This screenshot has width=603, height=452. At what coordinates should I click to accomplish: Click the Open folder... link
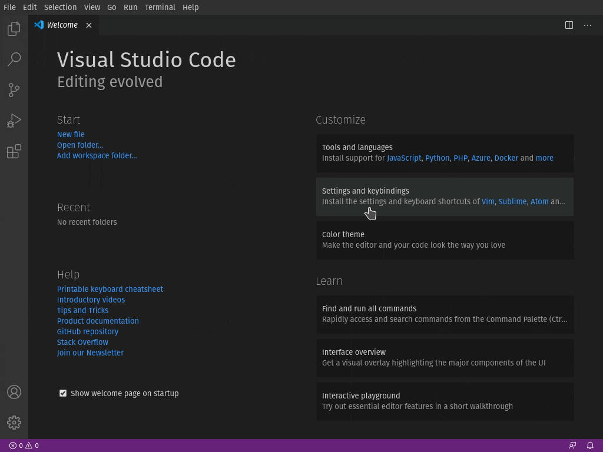pyautogui.click(x=80, y=145)
